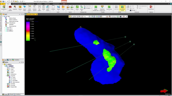Toggle the Skeleton checkbox

pyautogui.click(x=10, y=68)
